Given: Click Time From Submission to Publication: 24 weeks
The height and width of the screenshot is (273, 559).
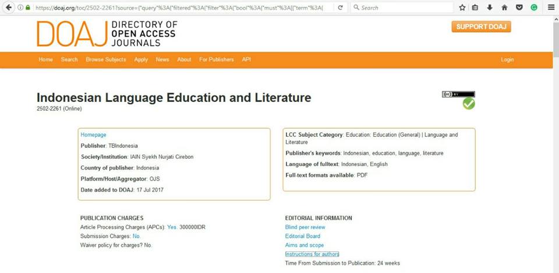Looking at the screenshot, I should (342, 263).
